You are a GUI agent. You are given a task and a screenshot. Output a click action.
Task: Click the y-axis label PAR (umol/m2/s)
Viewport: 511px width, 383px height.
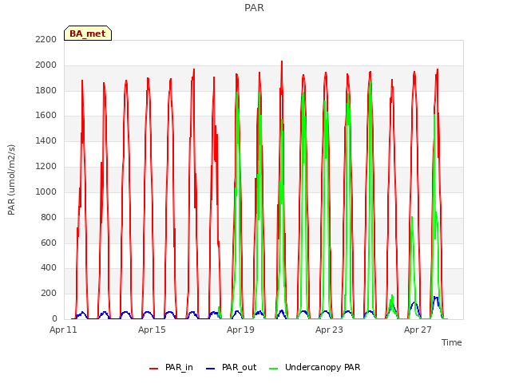pyautogui.click(x=11, y=180)
